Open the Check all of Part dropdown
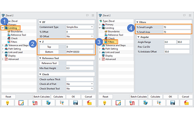This screenshot has width=194, height=119. pos(80,84)
